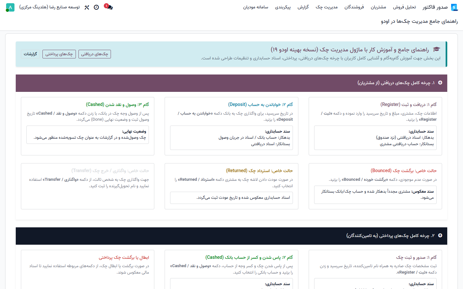Click the چک‌های پرداختی button

pyautogui.click(x=59, y=54)
